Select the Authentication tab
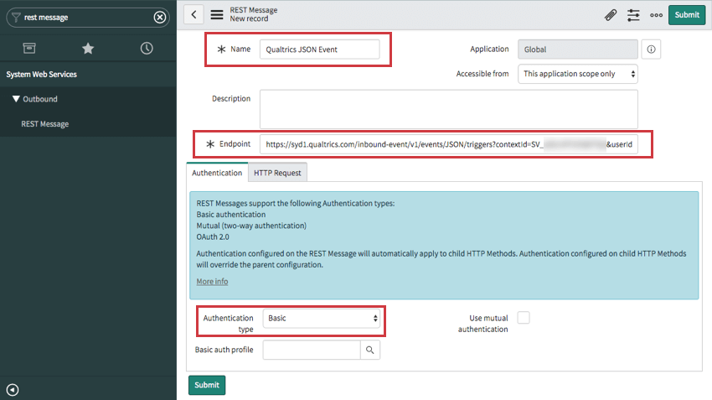712x400 pixels. pos(217,173)
